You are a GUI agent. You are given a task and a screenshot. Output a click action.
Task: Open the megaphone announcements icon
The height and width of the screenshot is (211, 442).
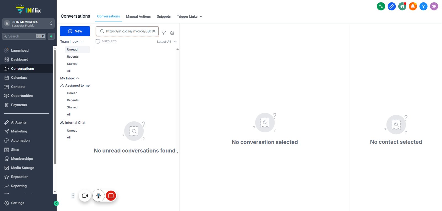click(402, 6)
